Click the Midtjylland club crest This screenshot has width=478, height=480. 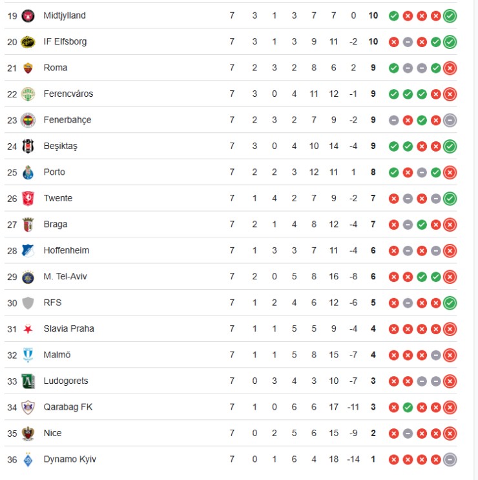(27, 15)
